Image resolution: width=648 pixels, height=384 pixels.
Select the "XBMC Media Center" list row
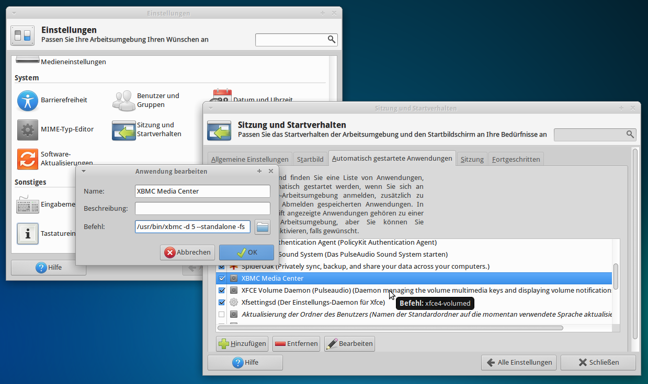point(414,279)
